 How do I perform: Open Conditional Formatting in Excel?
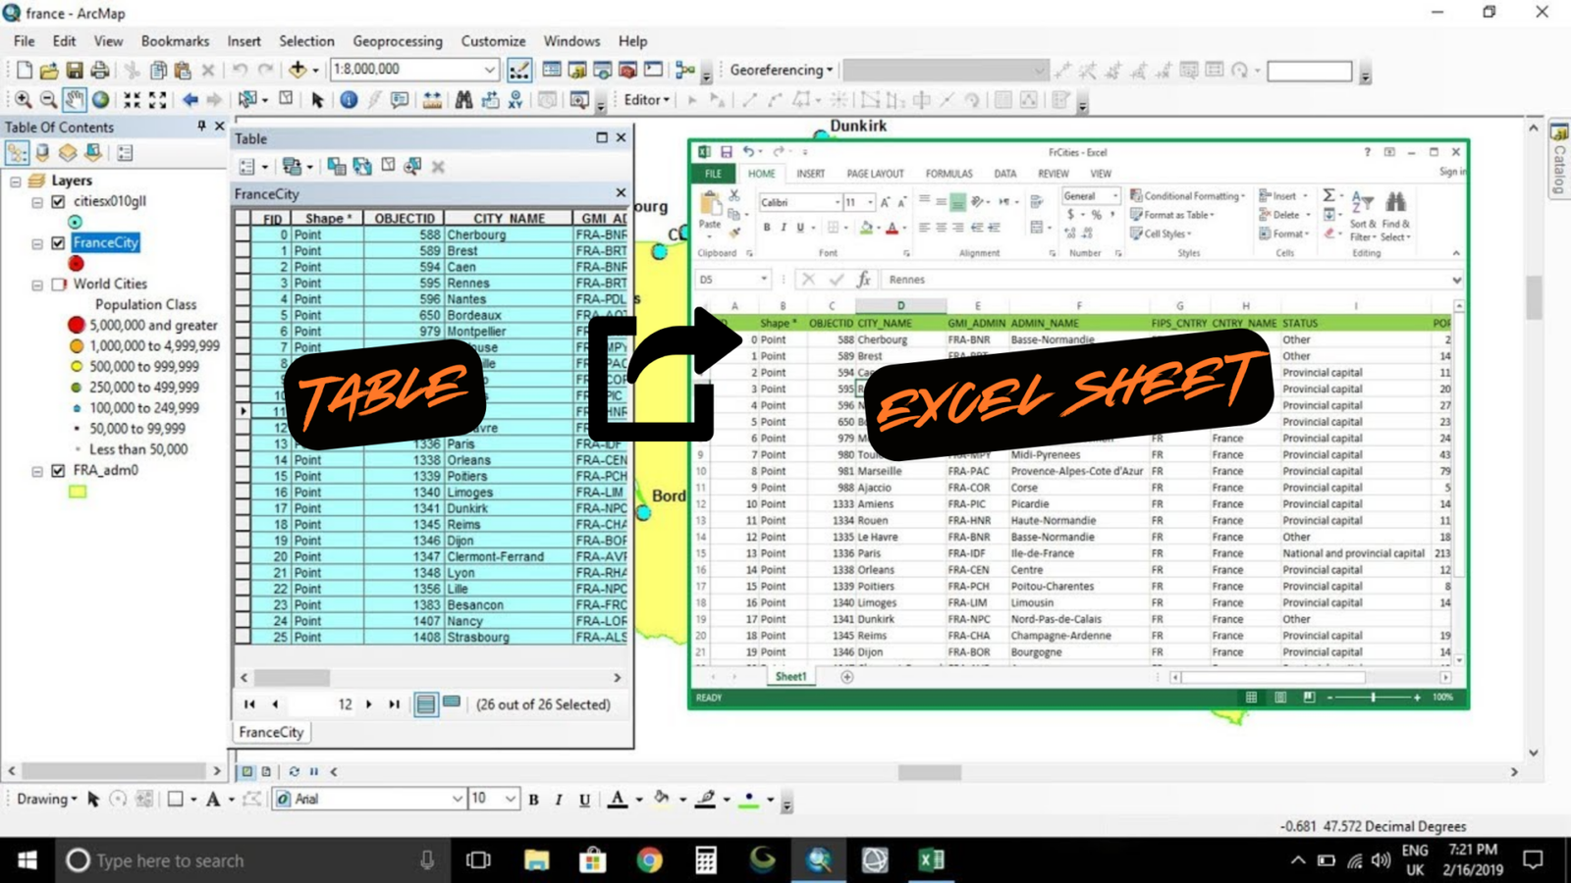(1185, 195)
